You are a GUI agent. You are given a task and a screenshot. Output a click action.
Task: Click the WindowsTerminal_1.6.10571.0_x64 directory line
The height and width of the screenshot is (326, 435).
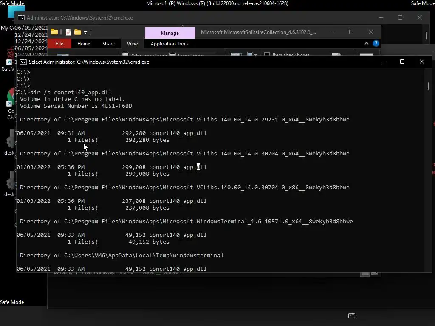pos(186,222)
